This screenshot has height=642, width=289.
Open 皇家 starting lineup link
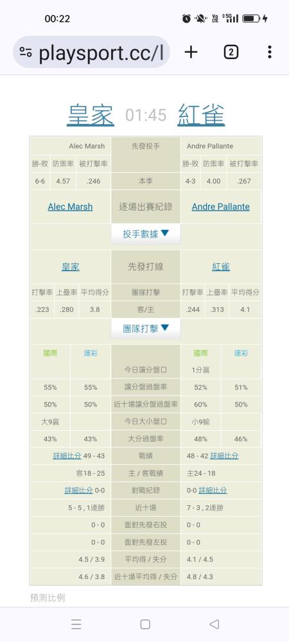[71, 267]
